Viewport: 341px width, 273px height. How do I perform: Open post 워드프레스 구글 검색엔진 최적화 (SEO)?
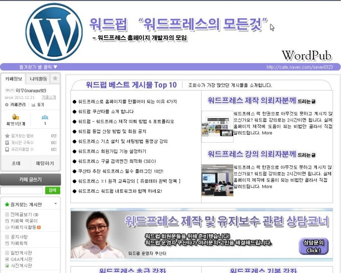pyautogui.click(x=117, y=161)
